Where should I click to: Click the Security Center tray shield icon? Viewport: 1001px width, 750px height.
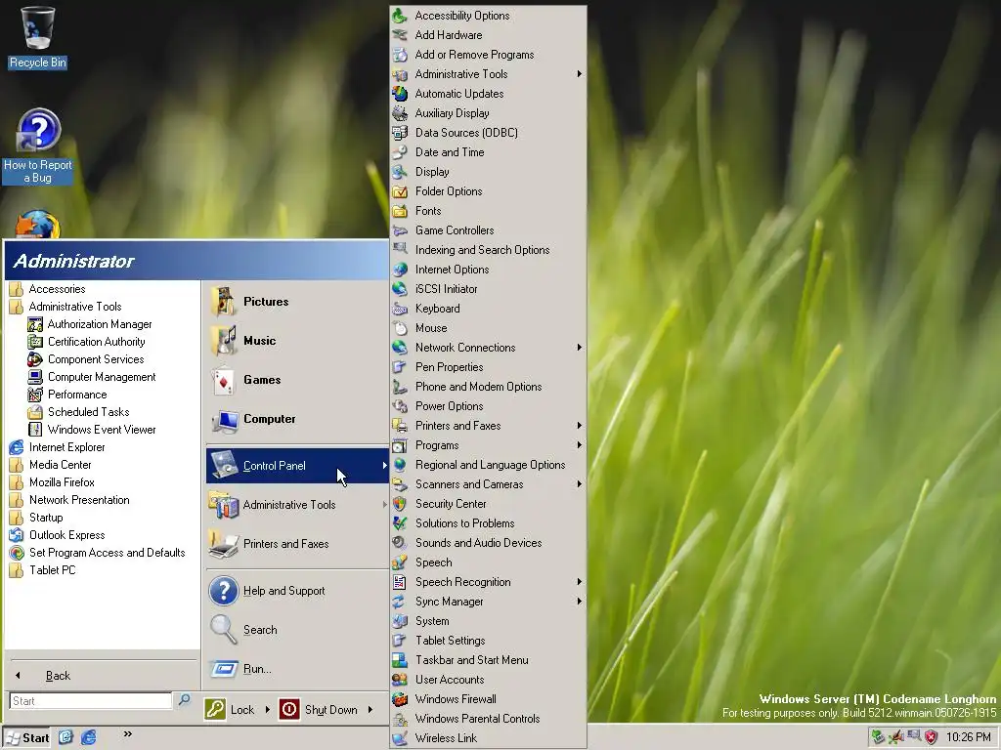[x=931, y=737]
